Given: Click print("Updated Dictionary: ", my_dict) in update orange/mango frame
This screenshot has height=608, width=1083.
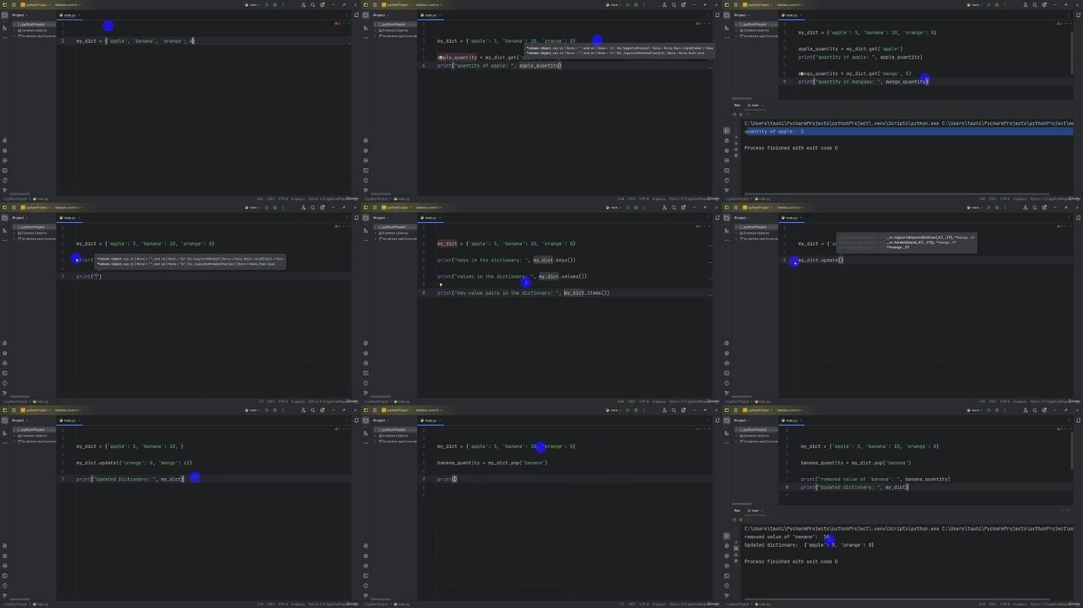Looking at the screenshot, I should click(130, 479).
